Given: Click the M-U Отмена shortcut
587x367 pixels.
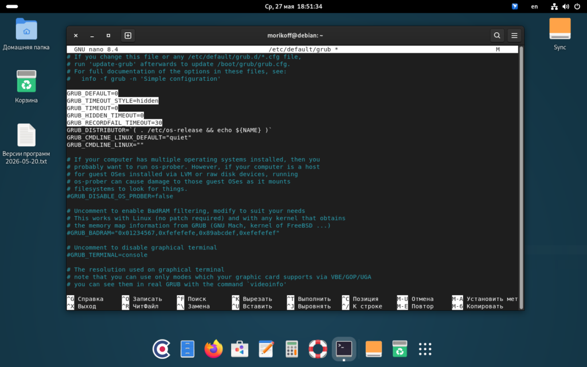Looking at the screenshot, I should (x=415, y=299).
